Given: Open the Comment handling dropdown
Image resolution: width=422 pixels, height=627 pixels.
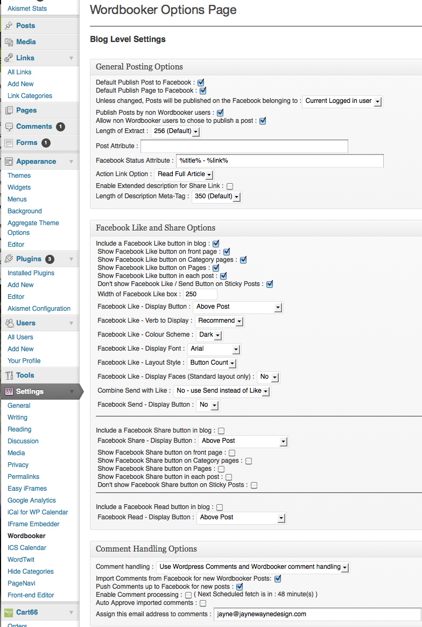Looking at the screenshot, I should pyautogui.click(x=253, y=567).
